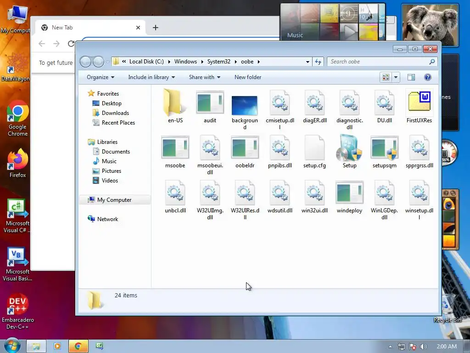Open the Organize dropdown menu
Viewport: 470px width, 353px height.
101,77
